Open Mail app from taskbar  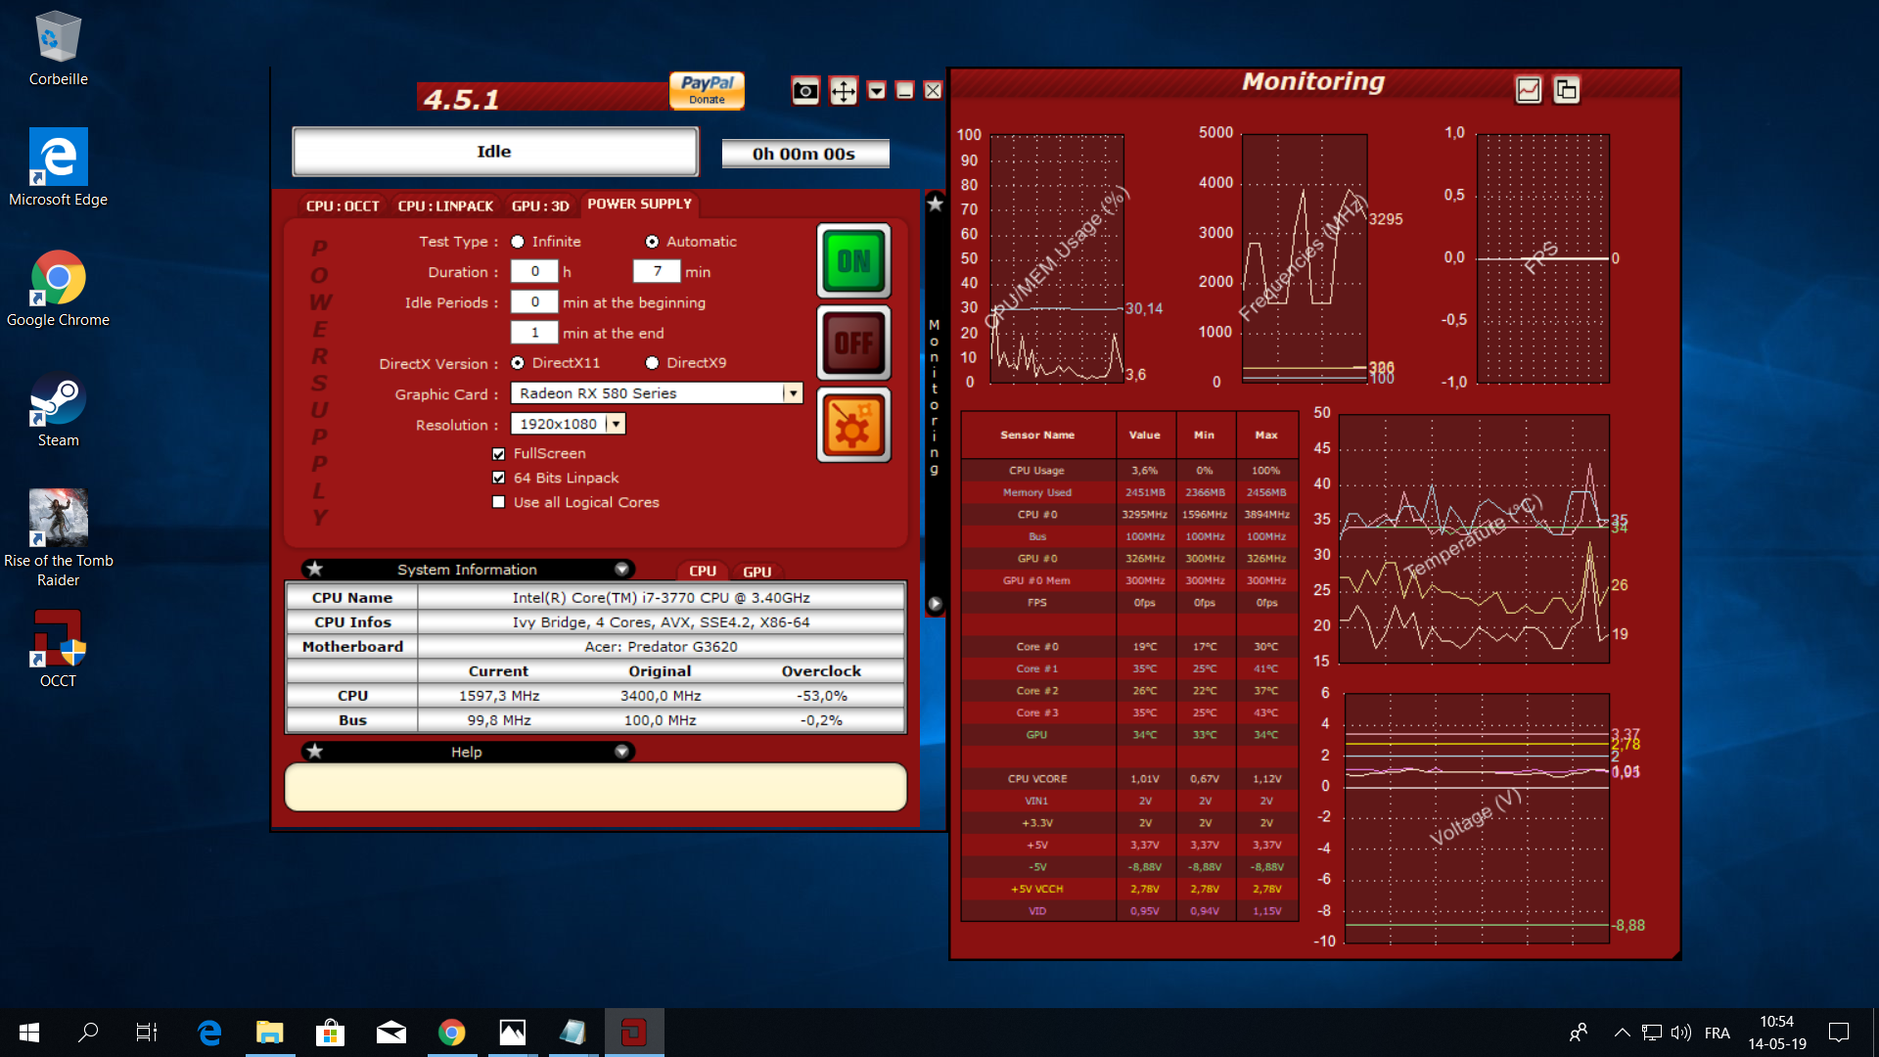coord(390,1033)
